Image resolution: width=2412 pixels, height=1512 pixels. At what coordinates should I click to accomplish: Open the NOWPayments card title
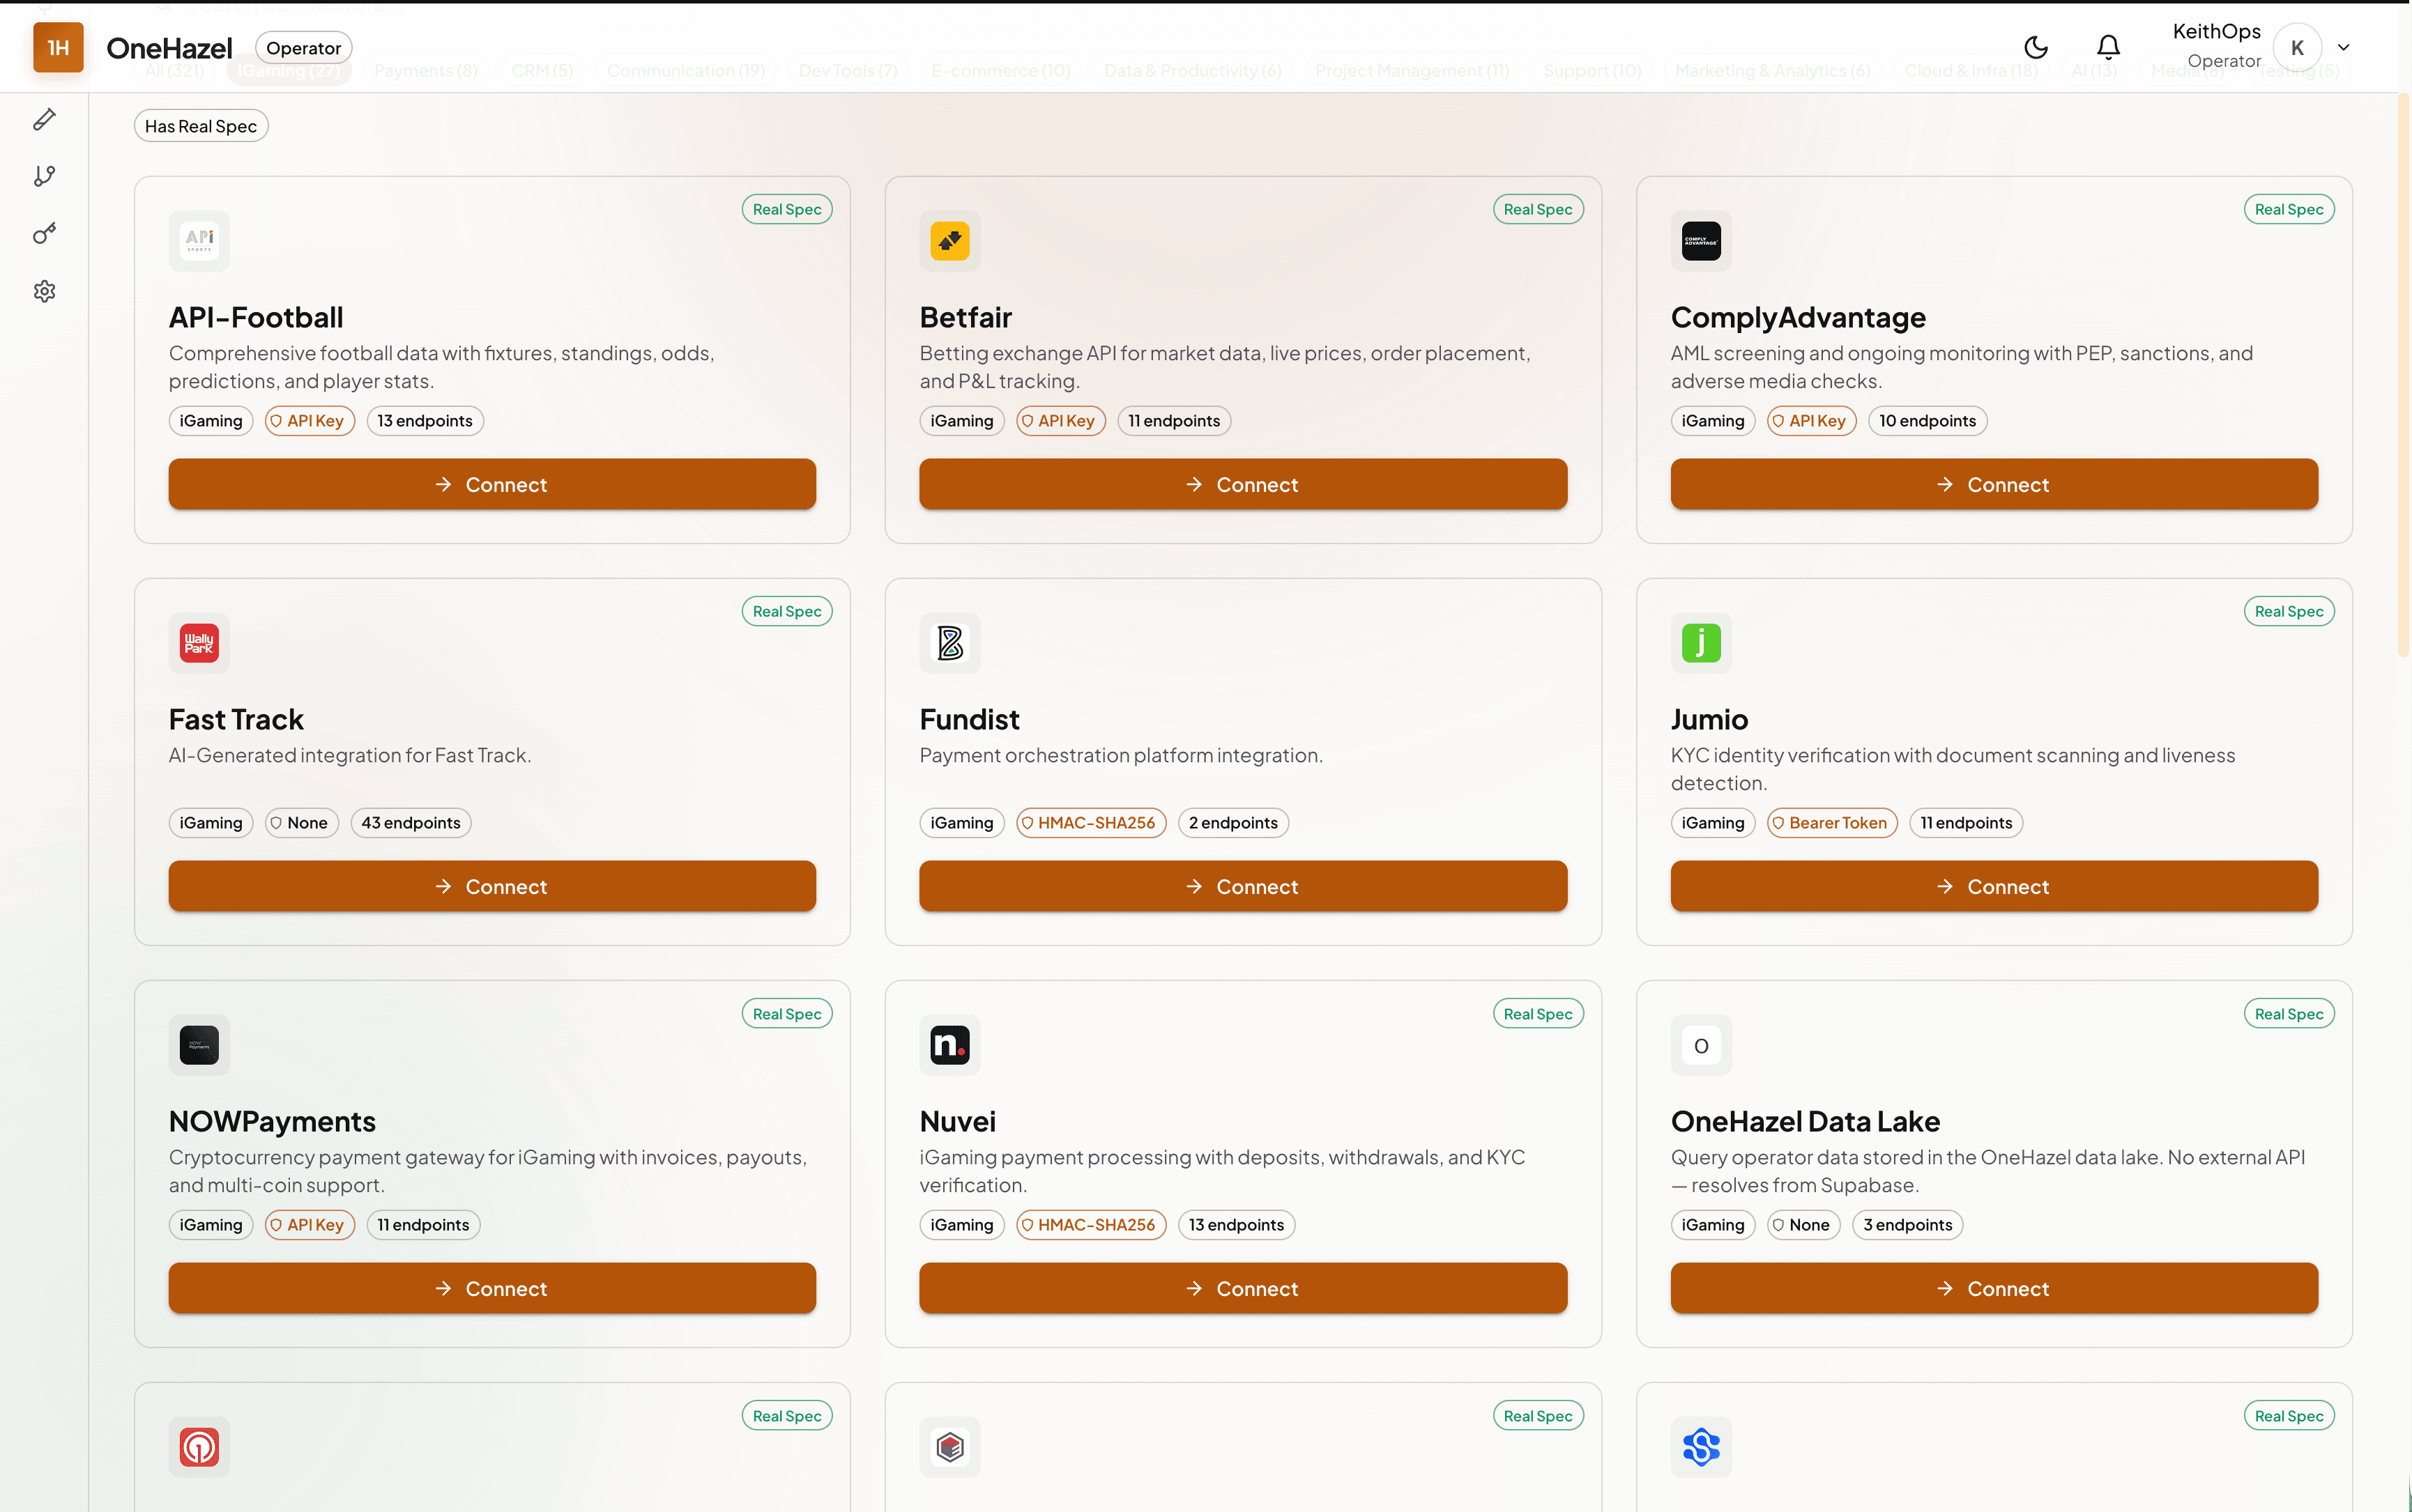pos(272,1121)
